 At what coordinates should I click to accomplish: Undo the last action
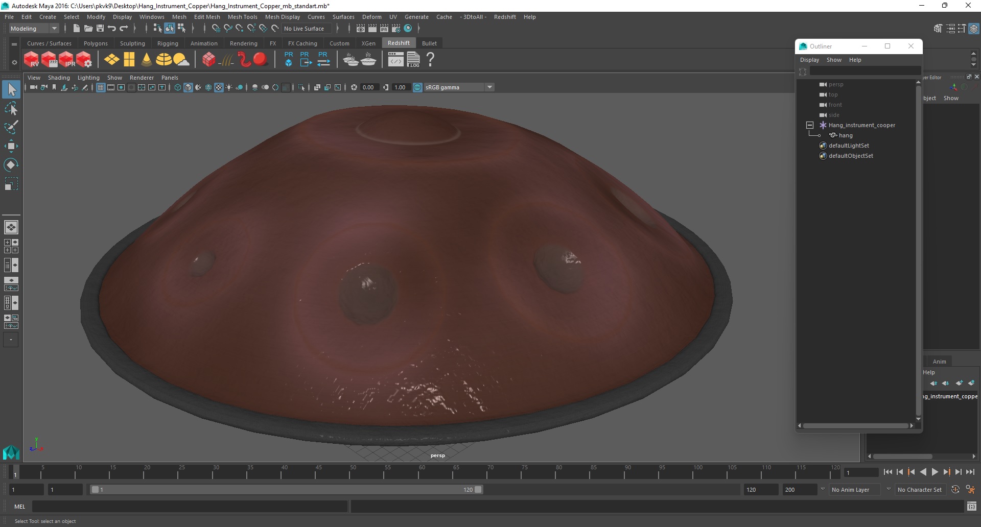(112, 29)
